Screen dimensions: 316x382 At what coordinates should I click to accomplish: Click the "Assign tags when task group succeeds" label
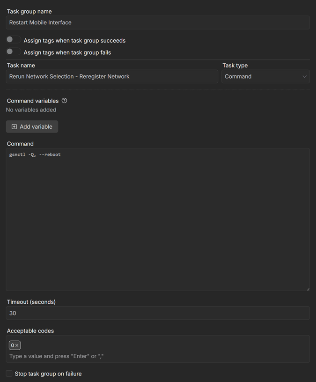point(74,41)
